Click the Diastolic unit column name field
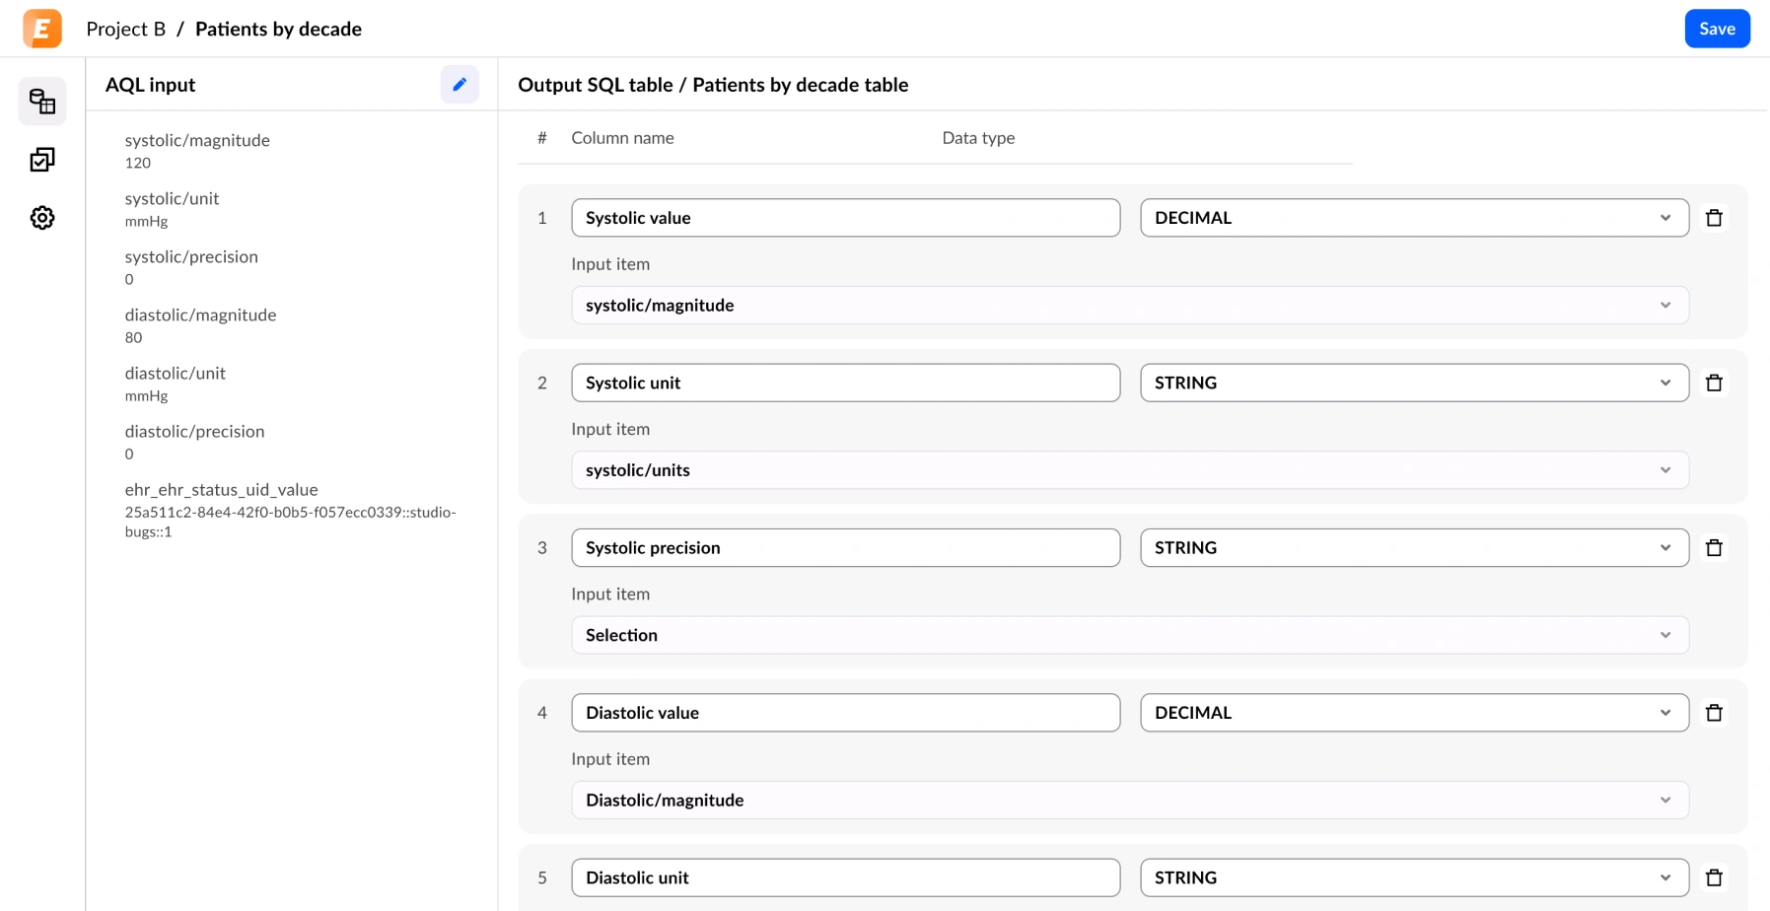This screenshot has height=911, width=1770. pos(845,877)
